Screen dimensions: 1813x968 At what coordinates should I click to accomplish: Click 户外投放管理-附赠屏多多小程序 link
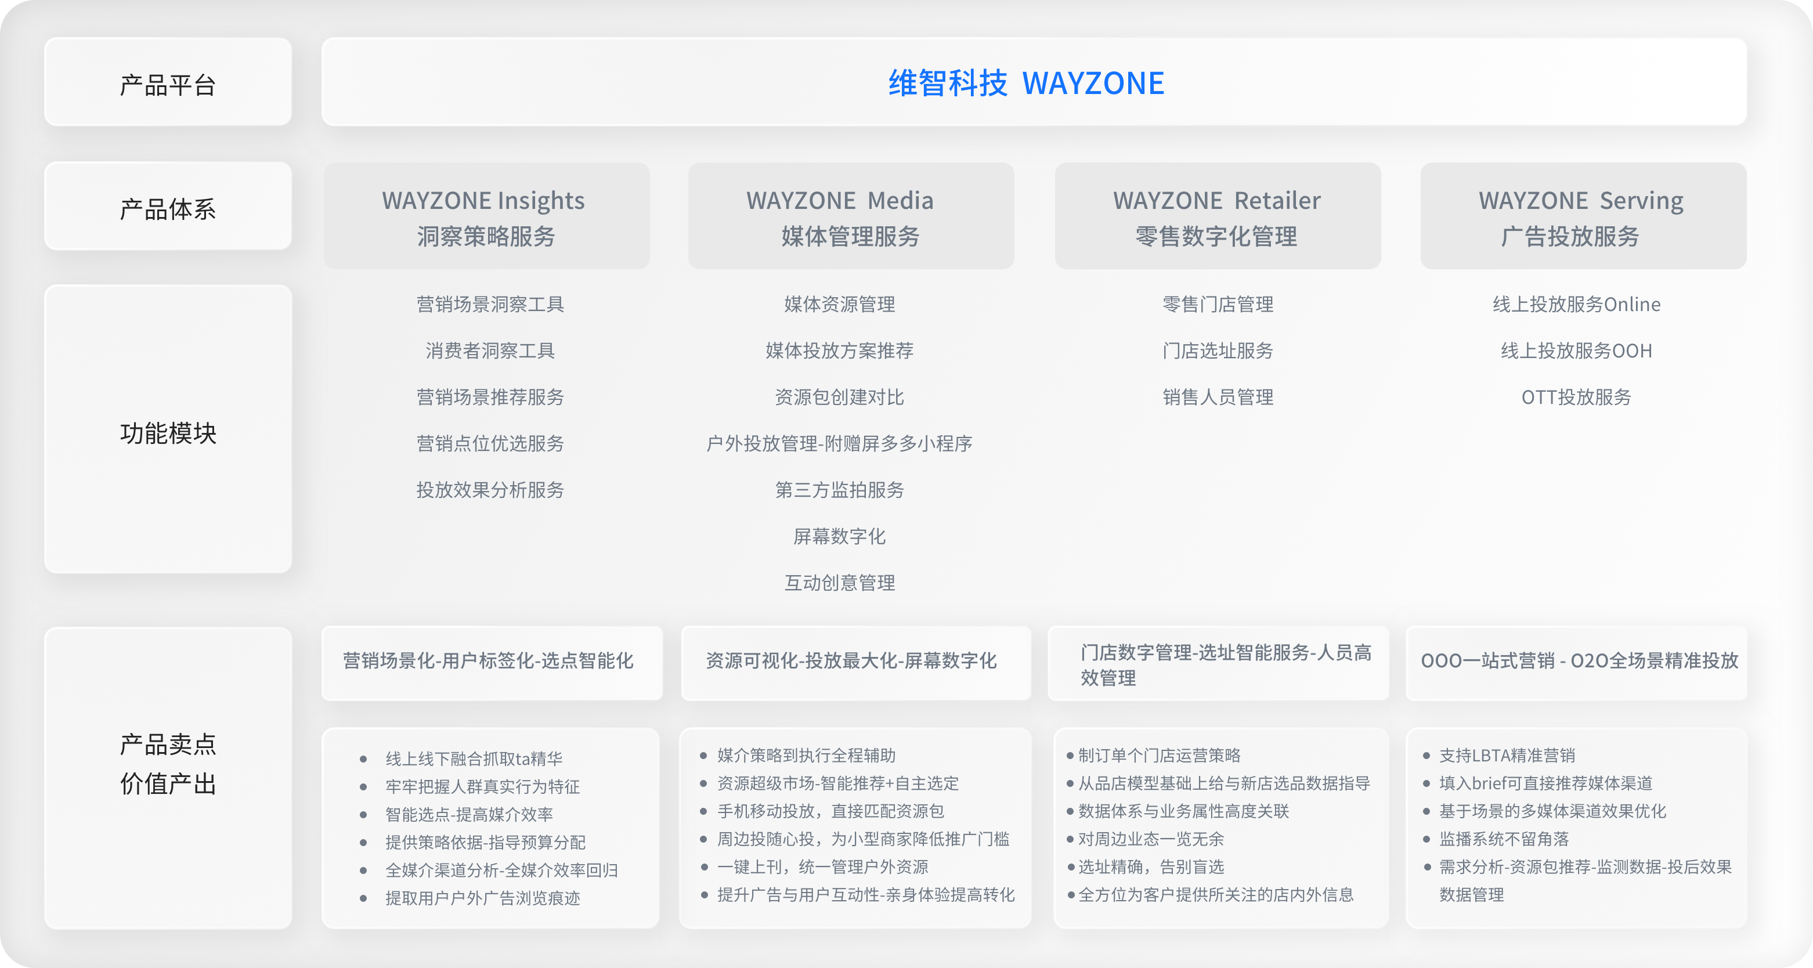pos(839,443)
